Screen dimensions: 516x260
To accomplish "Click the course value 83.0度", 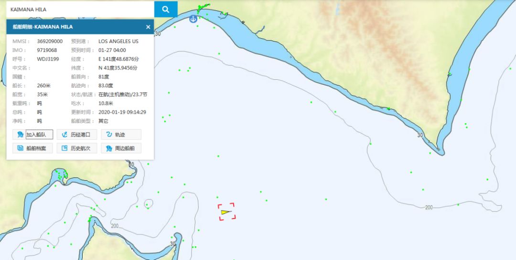I will pyautogui.click(x=106, y=85).
